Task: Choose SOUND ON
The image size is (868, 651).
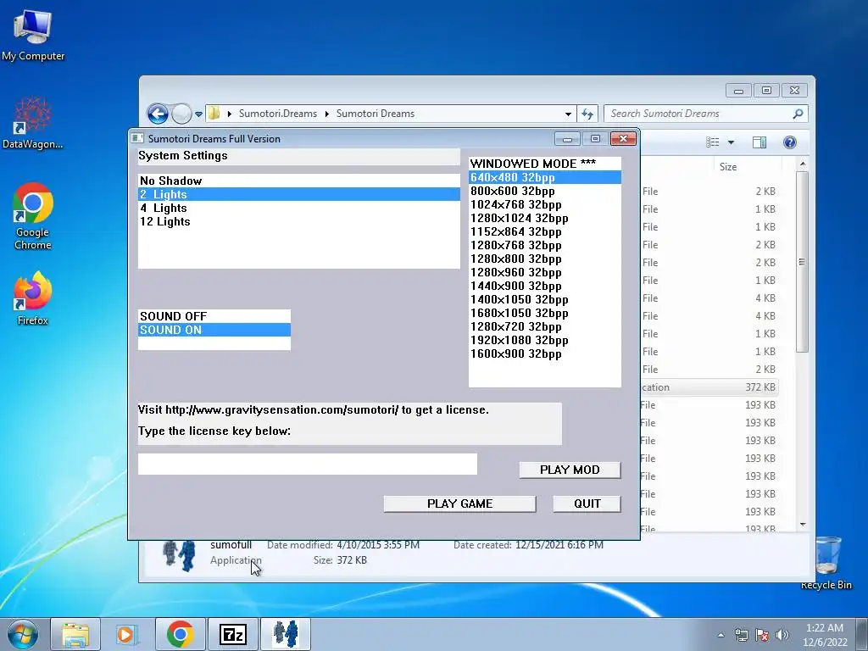Action: click(214, 330)
